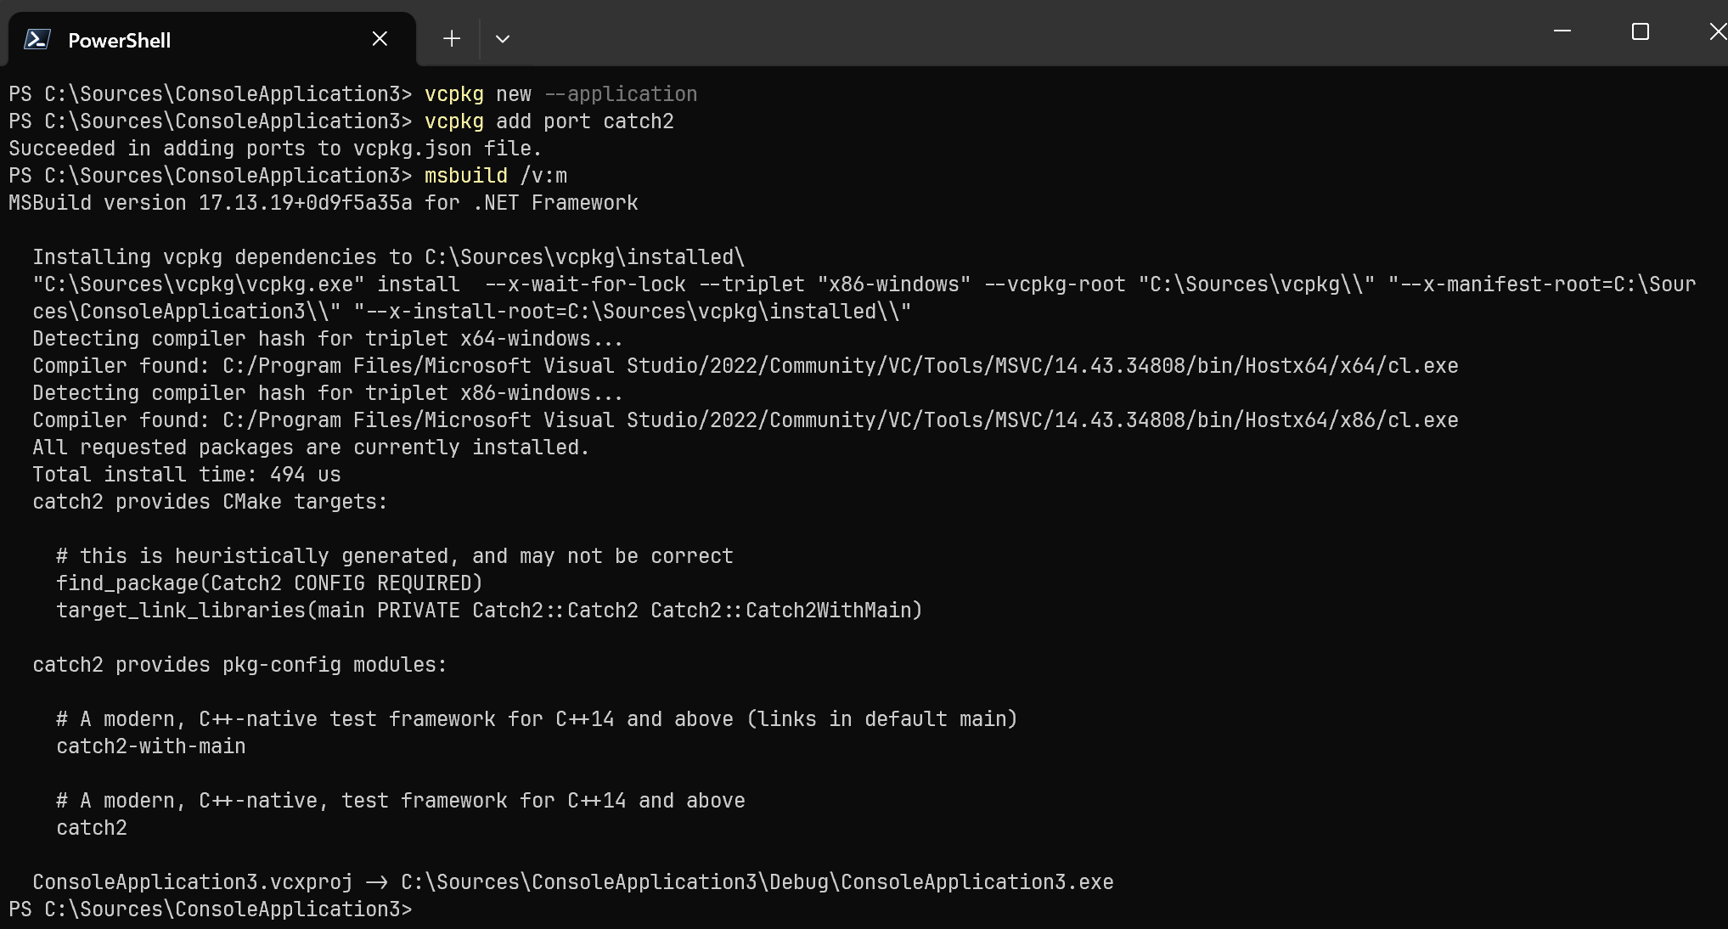This screenshot has height=929, width=1728.
Task: Click the 'vcpkg add port catch2' command
Action: click(549, 121)
